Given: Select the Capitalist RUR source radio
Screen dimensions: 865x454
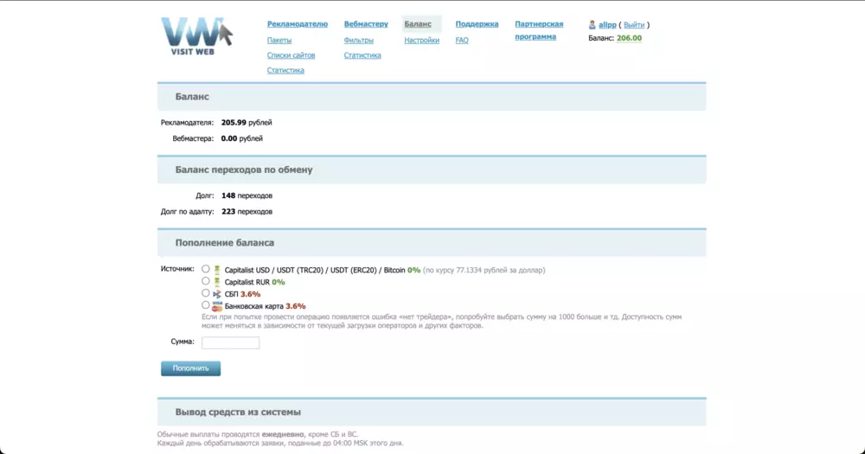Looking at the screenshot, I should pyautogui.click(x=205, y=281).
